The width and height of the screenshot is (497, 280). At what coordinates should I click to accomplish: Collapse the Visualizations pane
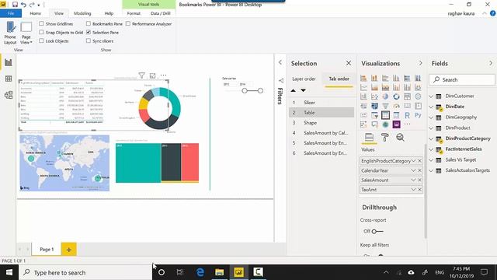(x=421, y=63)
